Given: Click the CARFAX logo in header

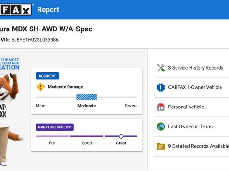Looking at the screenshot, I should pyautogui.click(x=15, y=10).
